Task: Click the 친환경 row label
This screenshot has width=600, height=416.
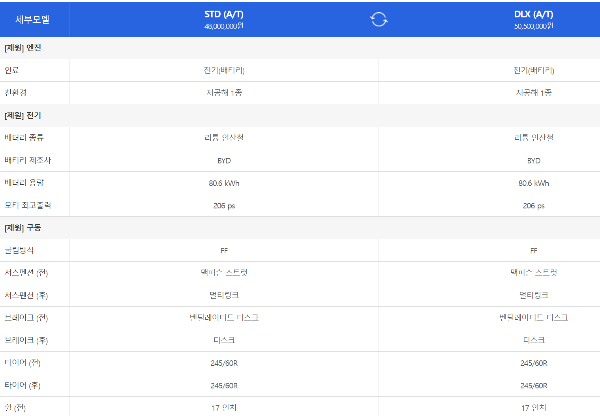Action: 15,93
